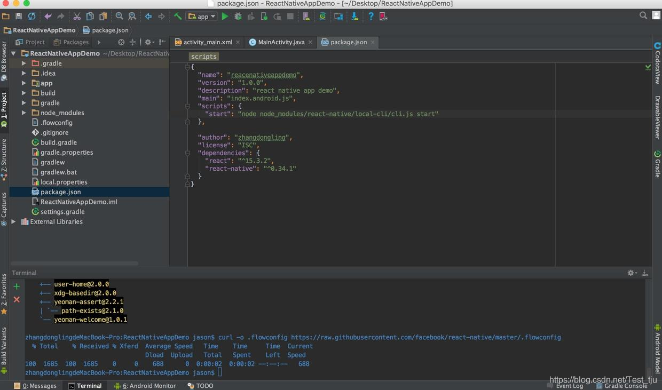Close terminal session with red X
This screenshot has height=390, width=662.
coord(17,299)
